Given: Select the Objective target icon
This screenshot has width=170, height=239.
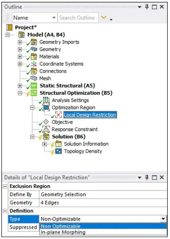Looking at the screenshot, I should point(46,122).
